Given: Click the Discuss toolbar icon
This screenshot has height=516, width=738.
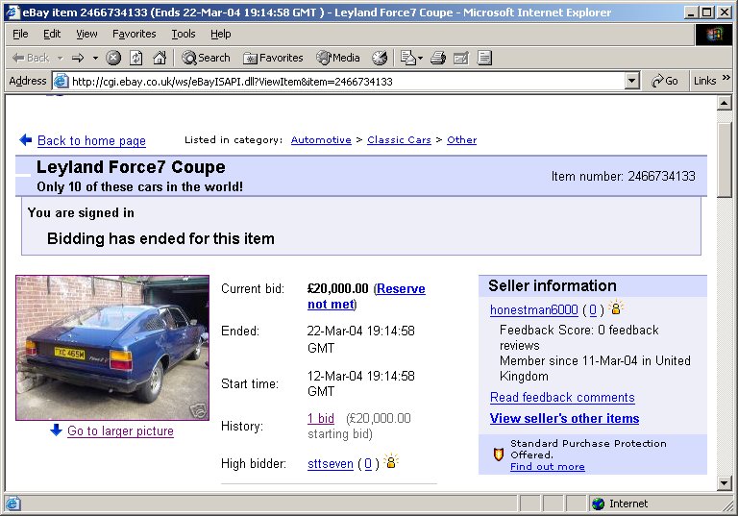Looking at the screenshot, I should click(484, 58).
